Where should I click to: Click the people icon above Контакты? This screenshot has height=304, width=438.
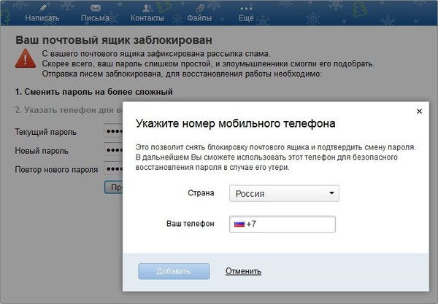coord(147,8)
